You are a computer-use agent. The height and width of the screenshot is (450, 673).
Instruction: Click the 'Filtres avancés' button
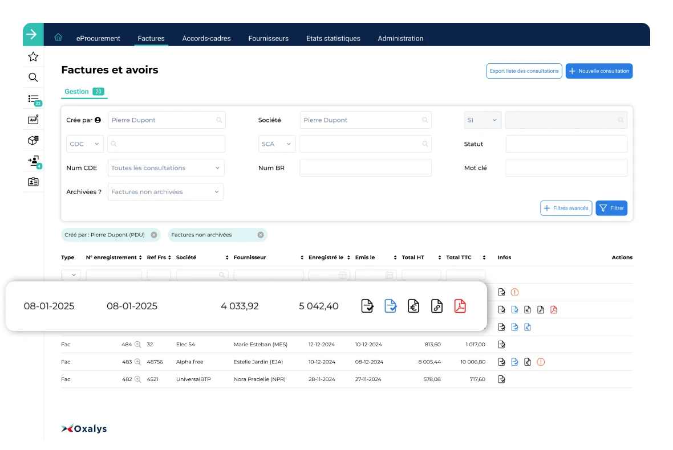tap(566, 208)
